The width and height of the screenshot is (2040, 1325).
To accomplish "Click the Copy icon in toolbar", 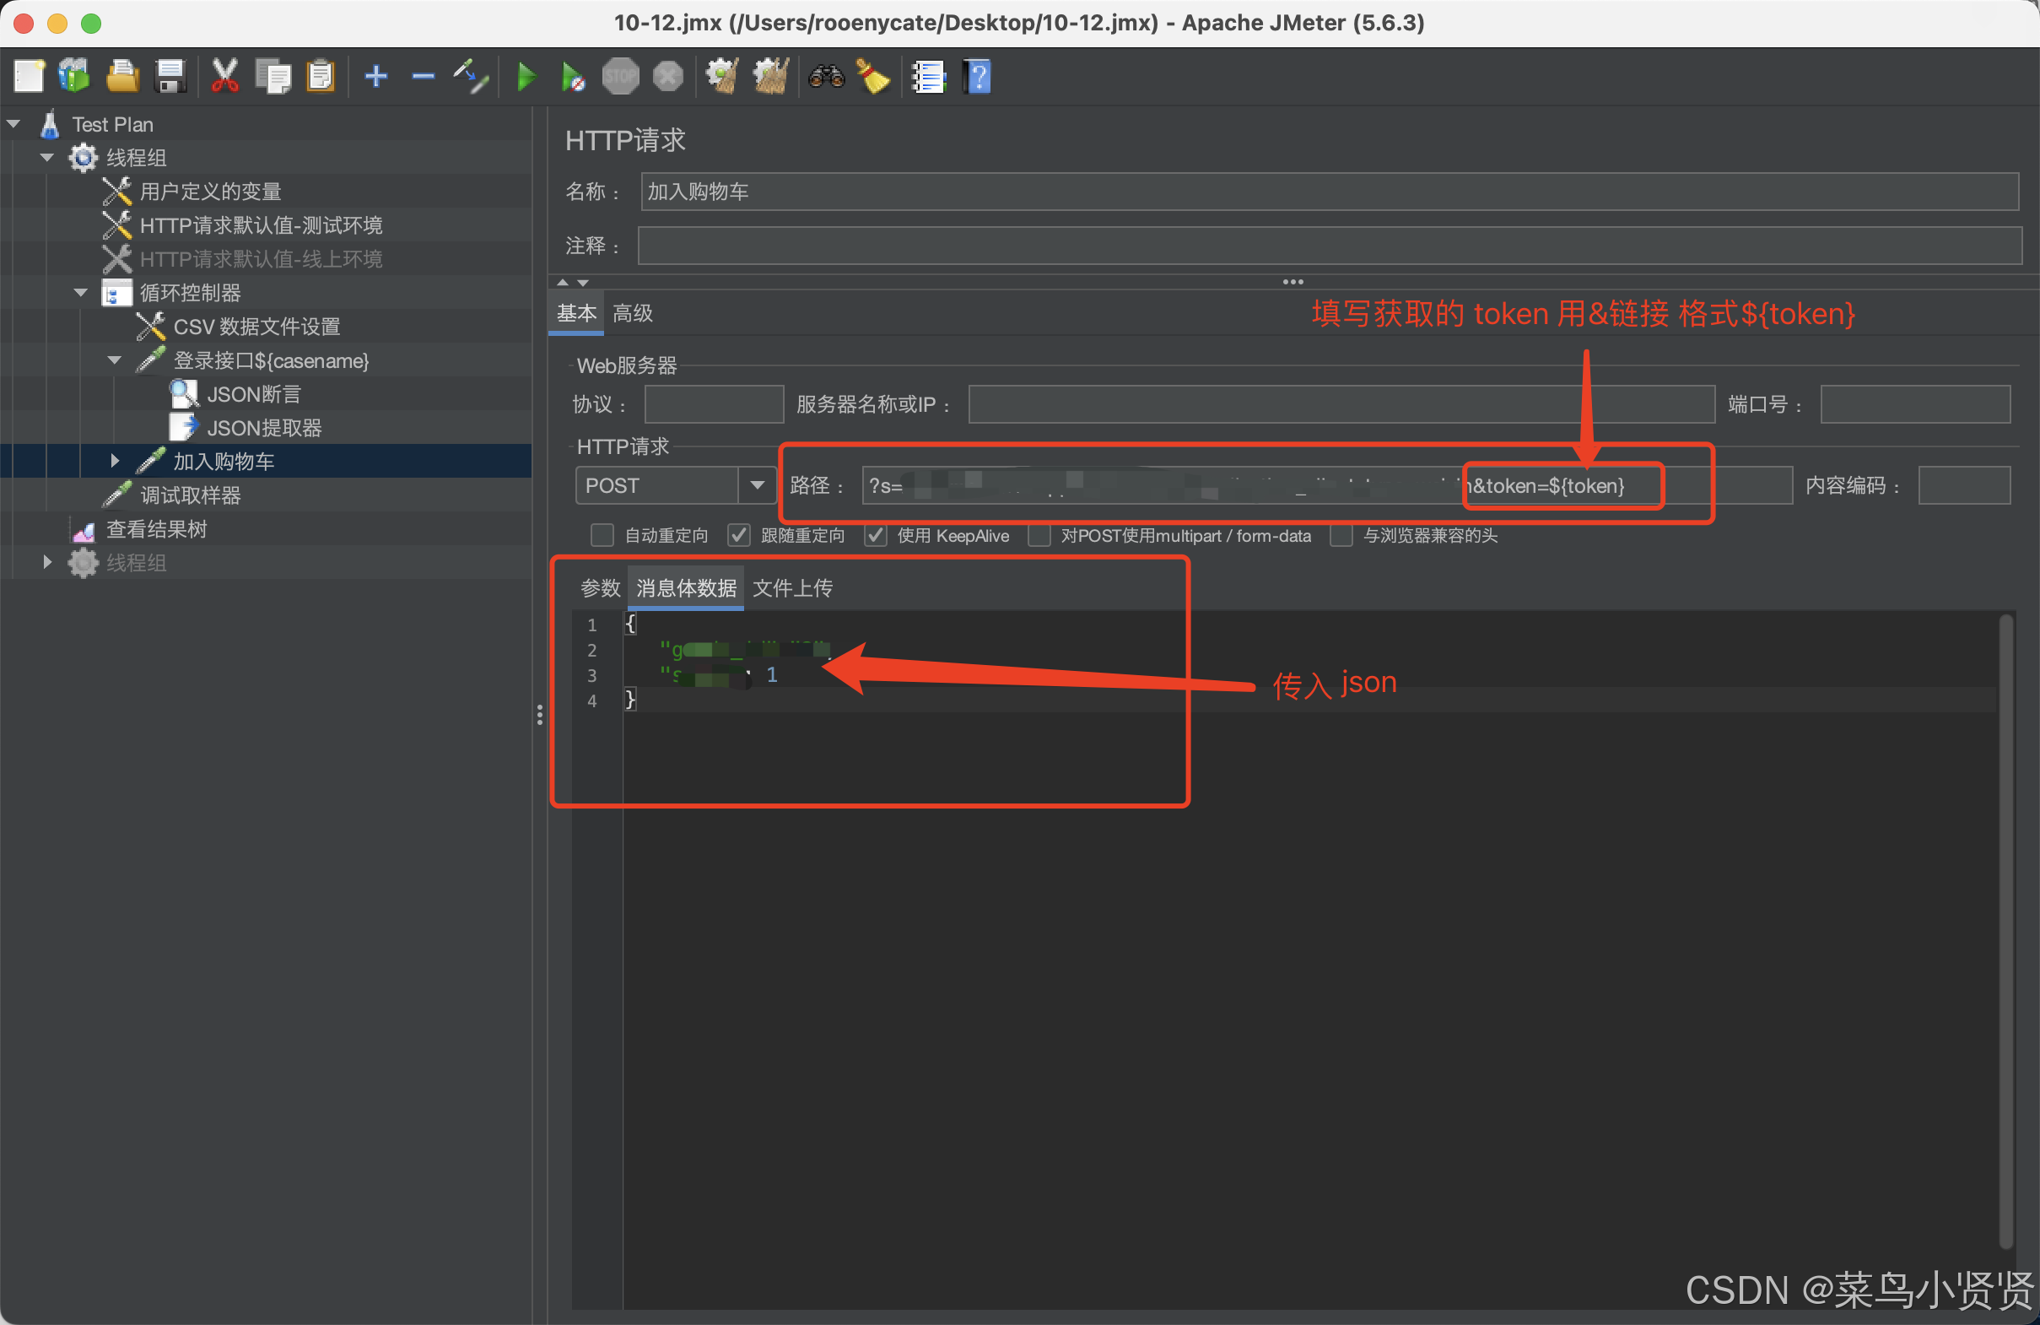I will coord(273,77).
